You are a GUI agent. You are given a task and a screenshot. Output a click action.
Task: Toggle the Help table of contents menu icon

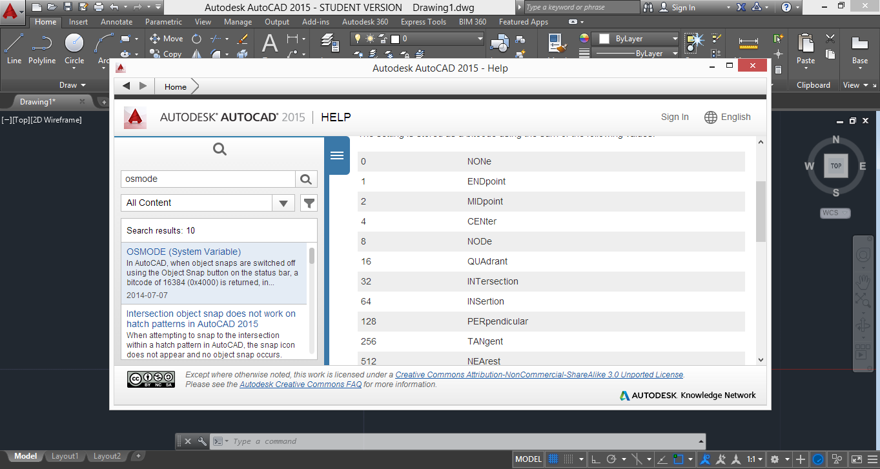point(336,155)
